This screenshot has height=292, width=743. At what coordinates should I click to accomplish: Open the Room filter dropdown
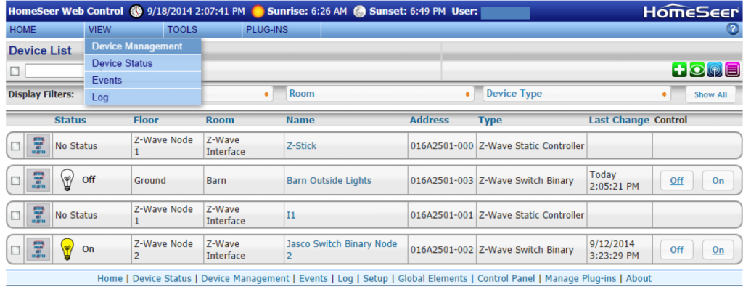click(379, 94)
